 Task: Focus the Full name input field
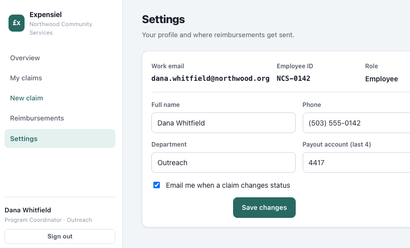click(224, 123)
